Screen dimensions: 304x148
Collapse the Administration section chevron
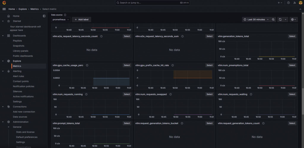3,122
